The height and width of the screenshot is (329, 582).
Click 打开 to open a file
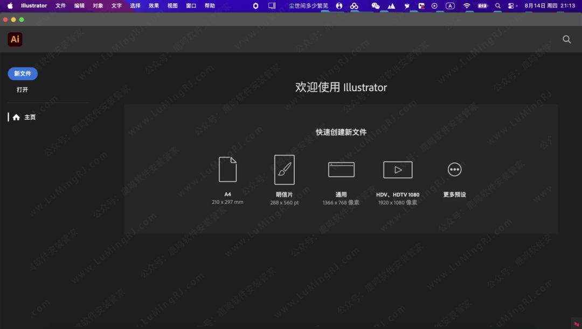(x=22, y=89)
